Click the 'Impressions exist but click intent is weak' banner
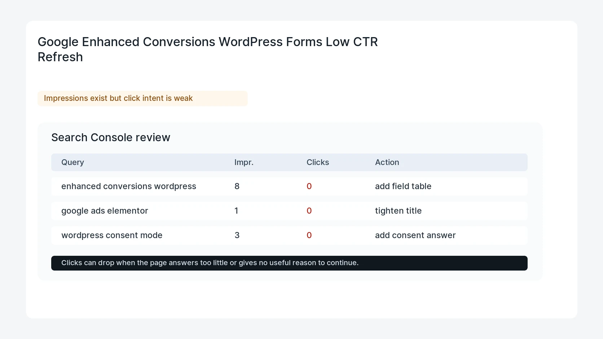Viewport: 603px width, 339px height. tap(142, 98)
